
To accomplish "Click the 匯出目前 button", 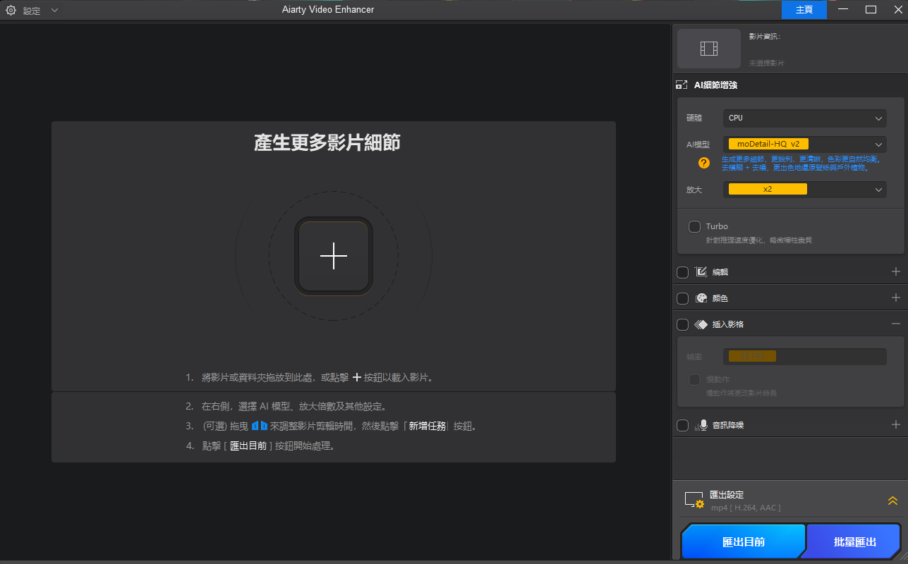I will click(x=744, y=541).
